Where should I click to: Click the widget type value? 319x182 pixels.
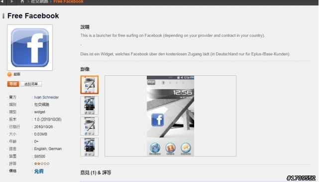click(x=40, y=112)
